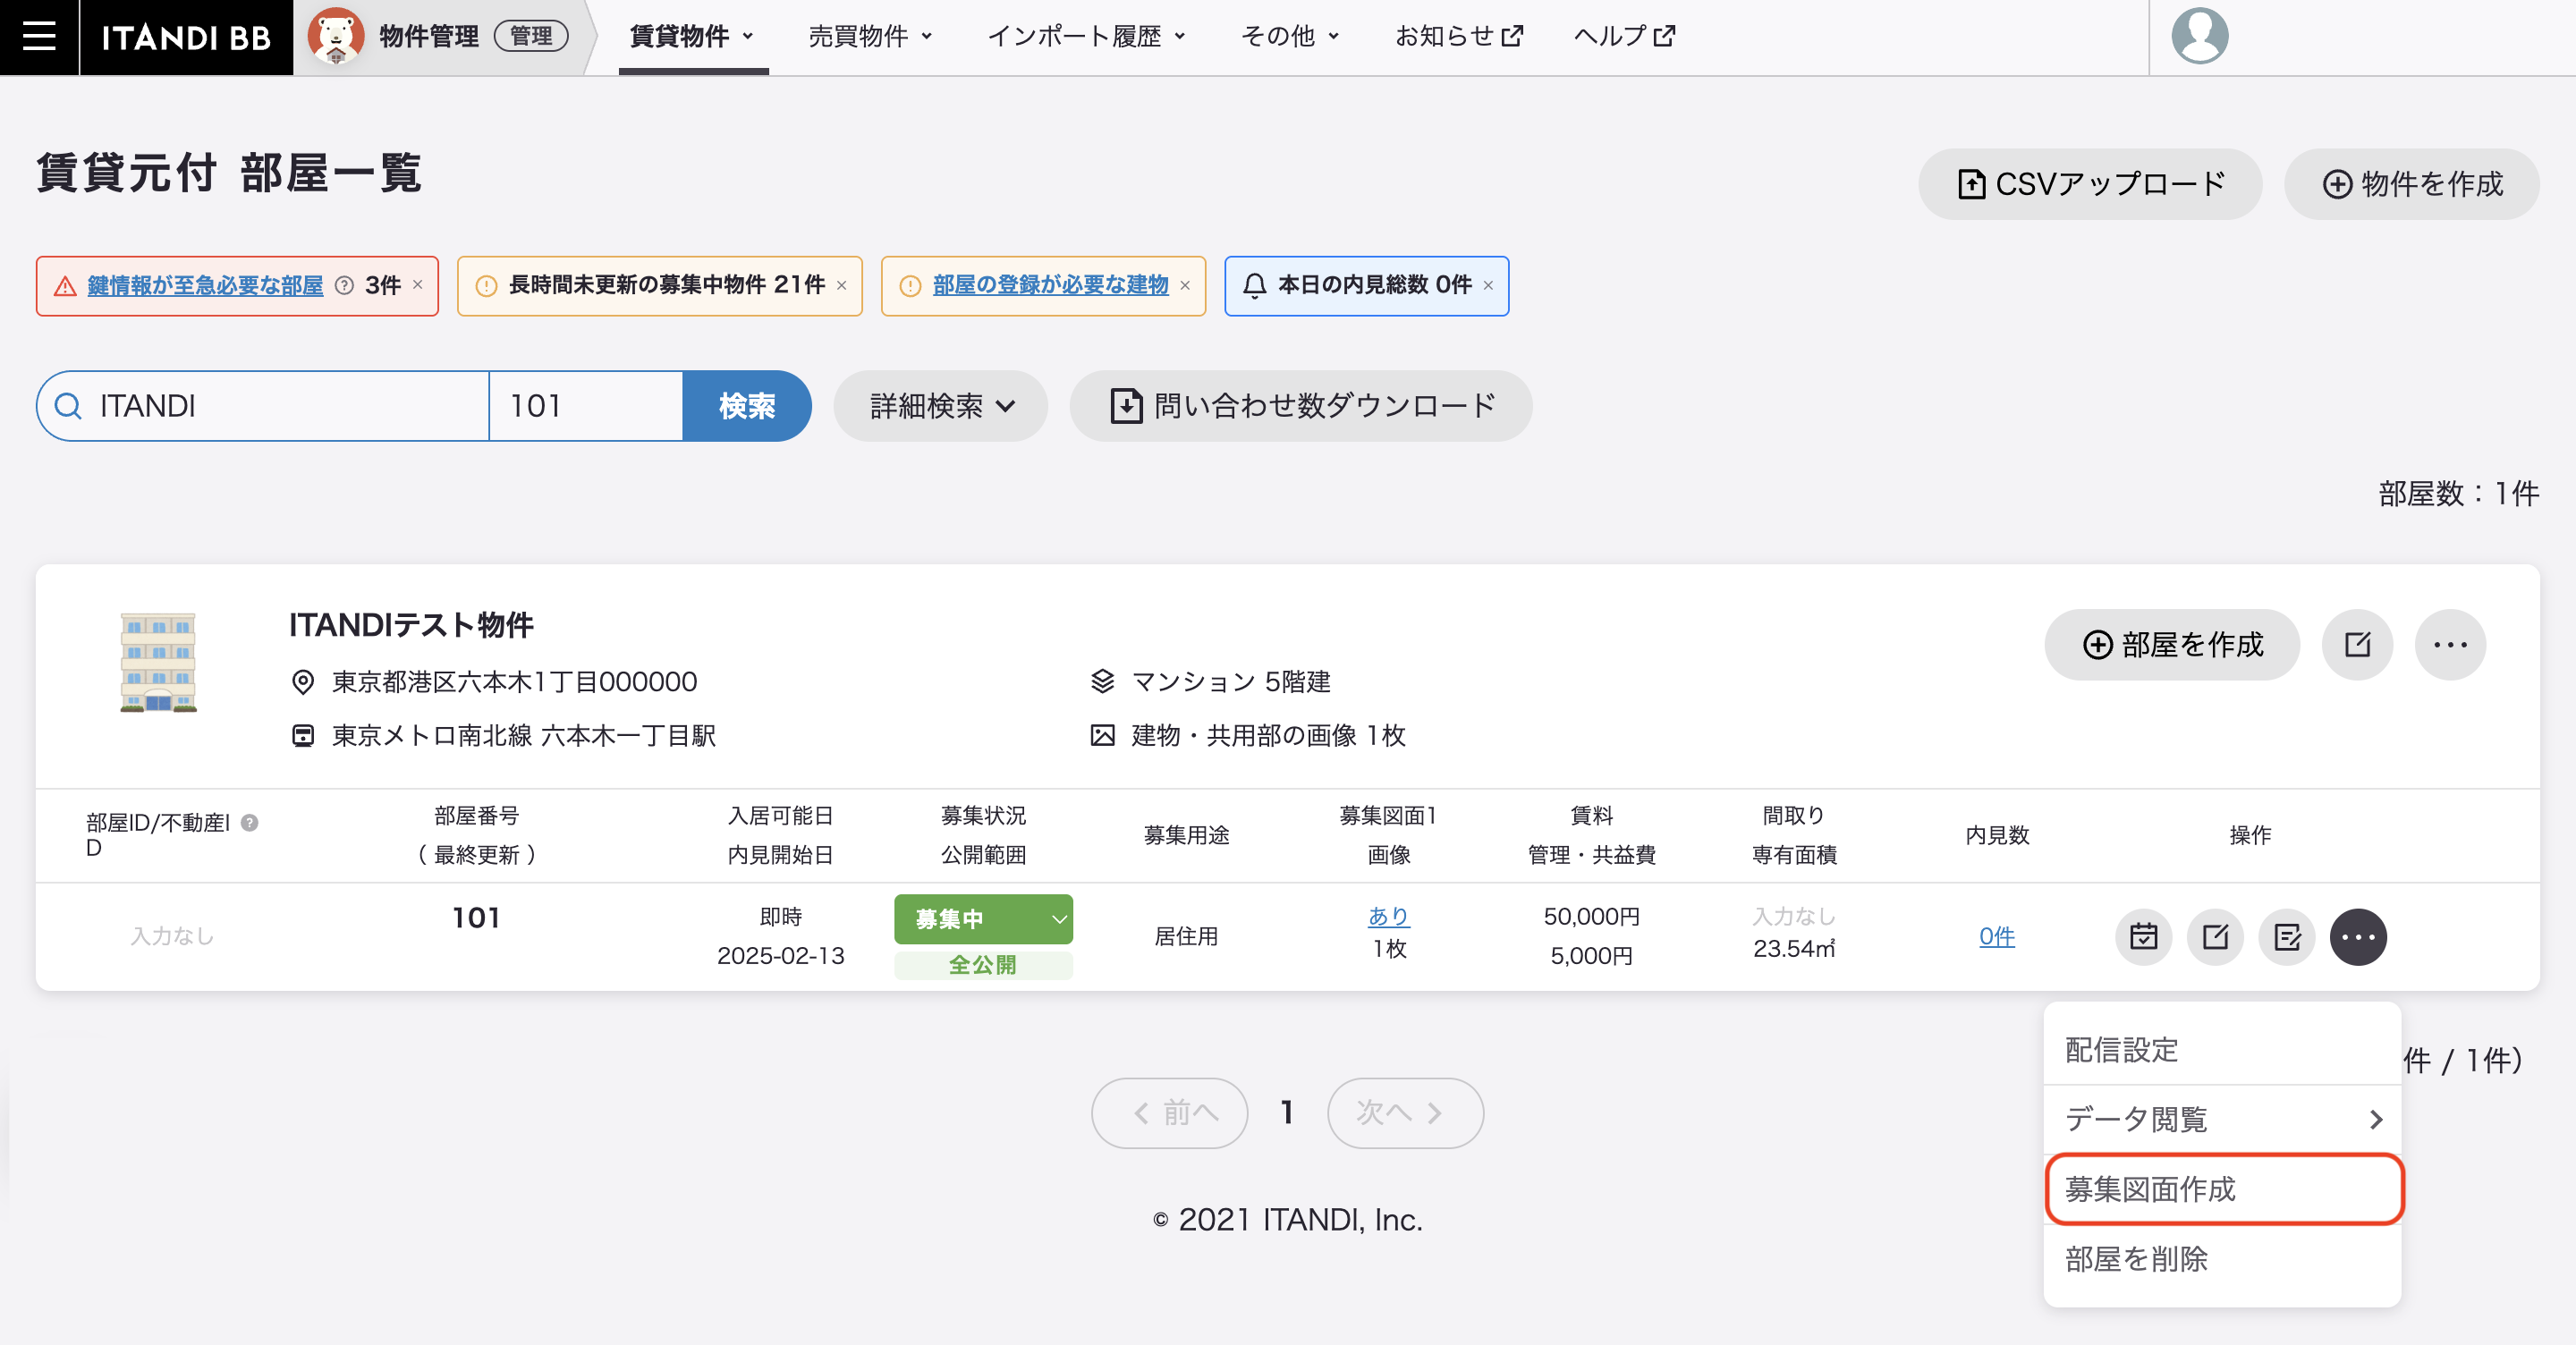
Task: Click the あり link under 募集図面
Action: point(1388,916)
